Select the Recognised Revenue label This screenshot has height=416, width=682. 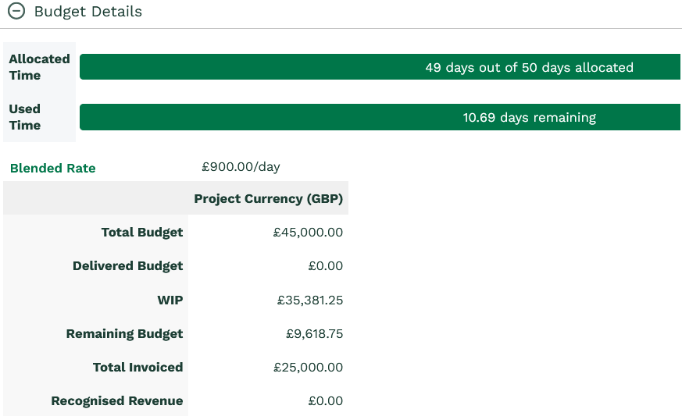click(117, 401)
